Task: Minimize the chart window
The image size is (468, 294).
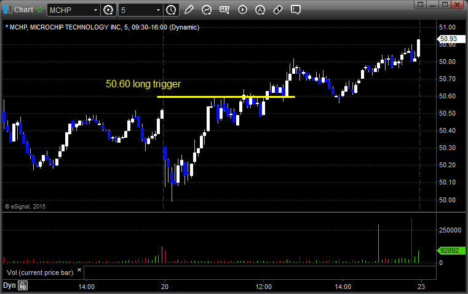Action: pyautogui.click(x=433, y=4)
